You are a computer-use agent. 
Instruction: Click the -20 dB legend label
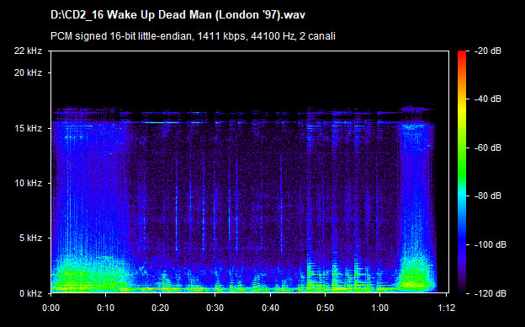pyautogui.click(x=488, y=51)
